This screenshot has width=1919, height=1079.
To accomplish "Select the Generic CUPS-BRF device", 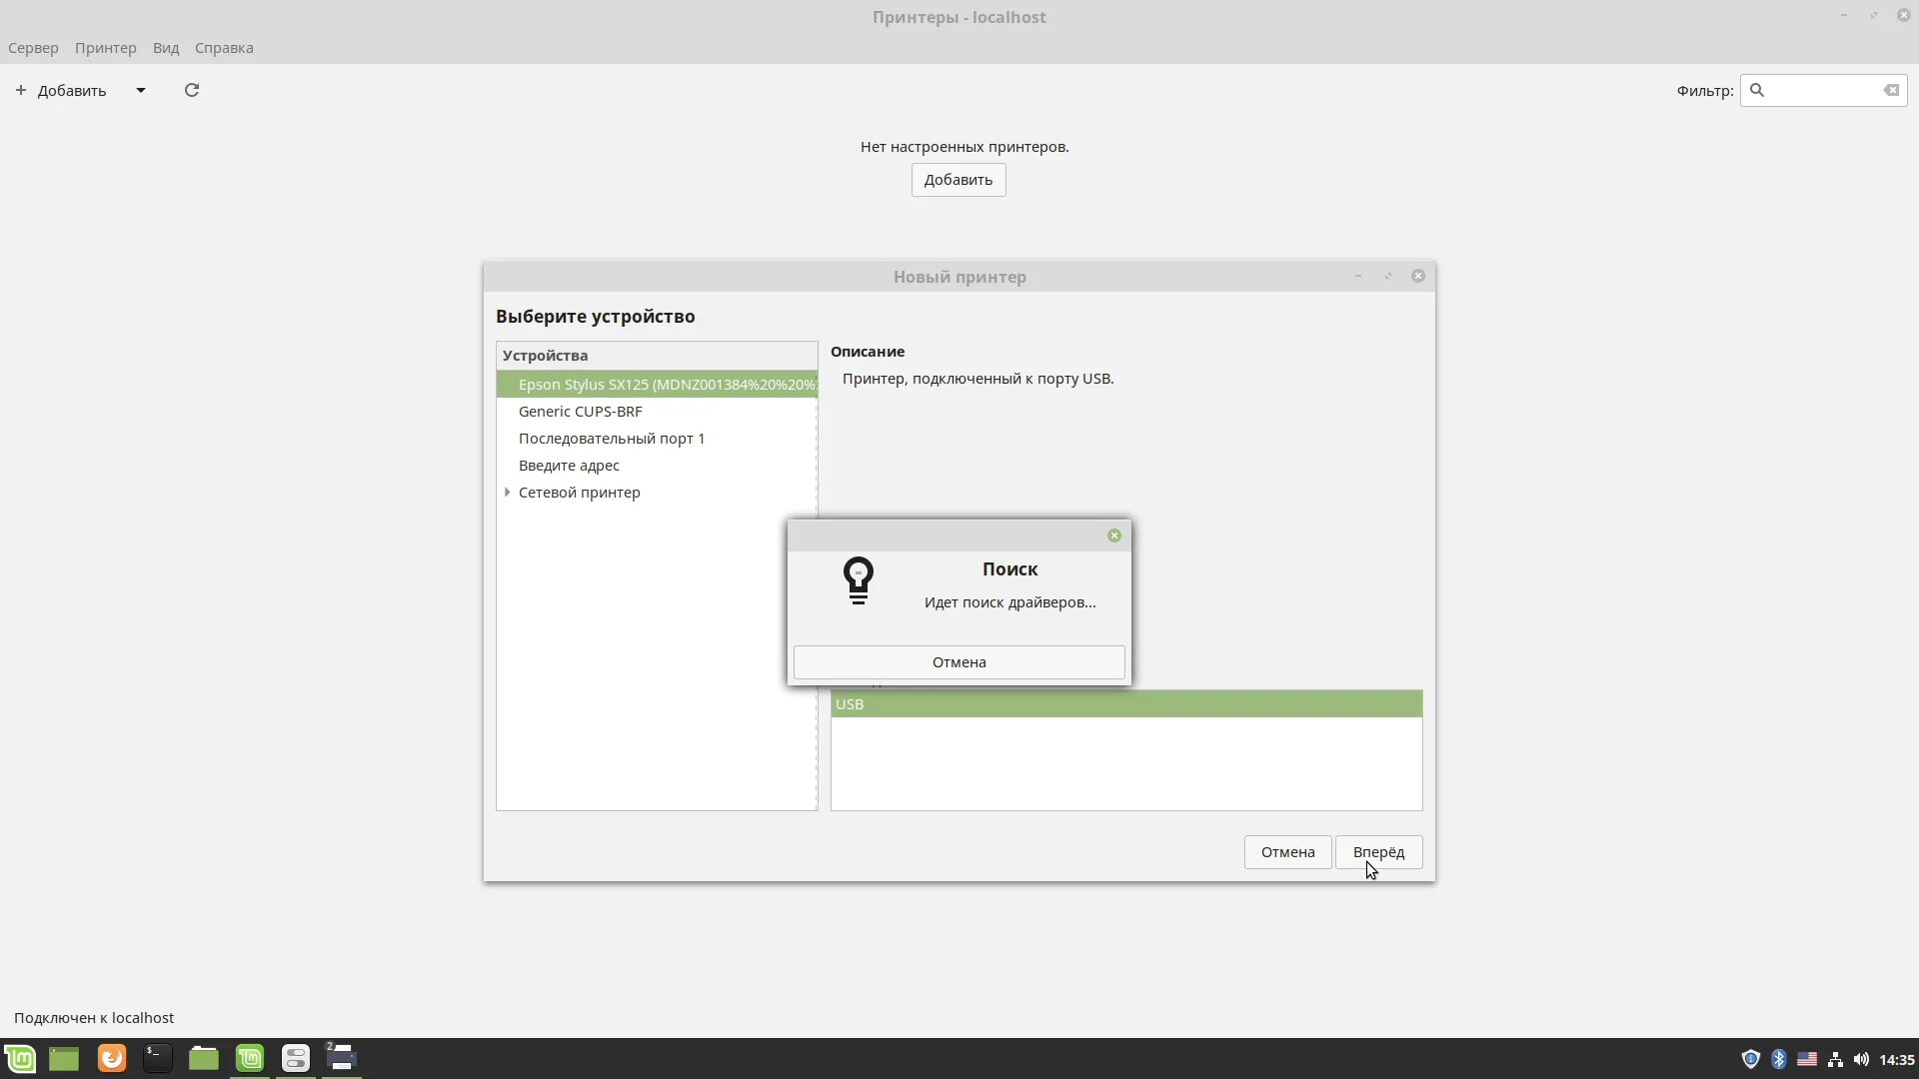I will click(580, 412).
